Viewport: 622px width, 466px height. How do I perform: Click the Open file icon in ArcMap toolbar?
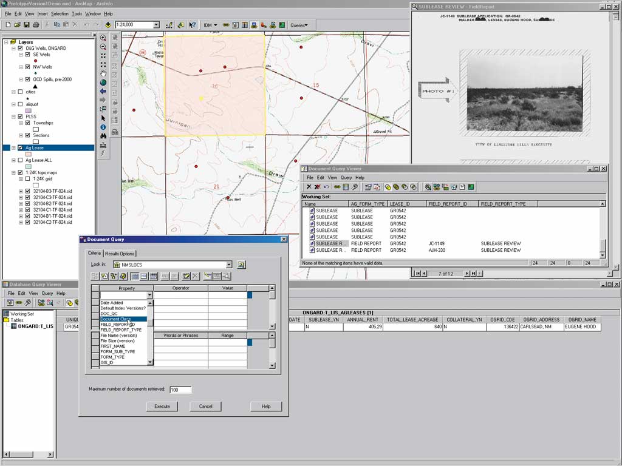(x=18, y=25)
